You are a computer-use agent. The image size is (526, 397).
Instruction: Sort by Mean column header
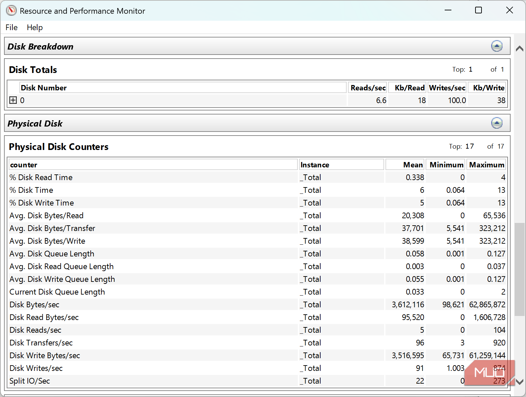[x=405, y=165]
